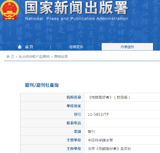This screenshot has height=153, width=160.
Task: Open 从业机构和产品查询 breadcrumb link
Action: [34, 57]
